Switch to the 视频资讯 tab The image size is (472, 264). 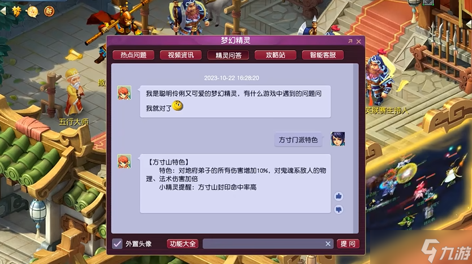click(181, 55)
